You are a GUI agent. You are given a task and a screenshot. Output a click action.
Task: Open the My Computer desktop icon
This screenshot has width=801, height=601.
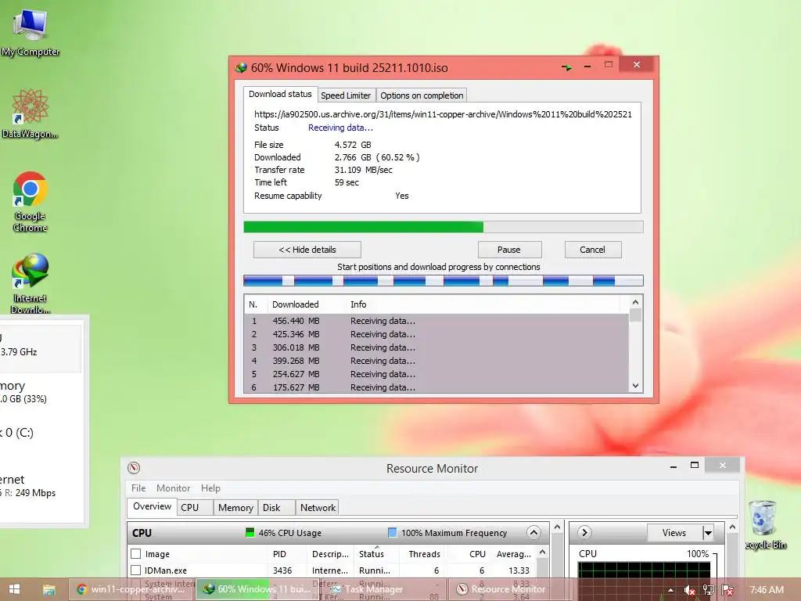[31, 32]
